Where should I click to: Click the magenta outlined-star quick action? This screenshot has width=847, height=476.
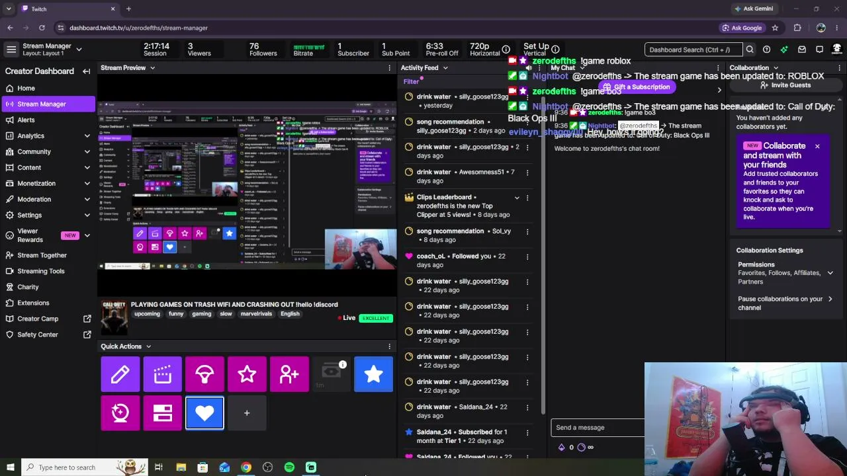click(x=247, y=374)
